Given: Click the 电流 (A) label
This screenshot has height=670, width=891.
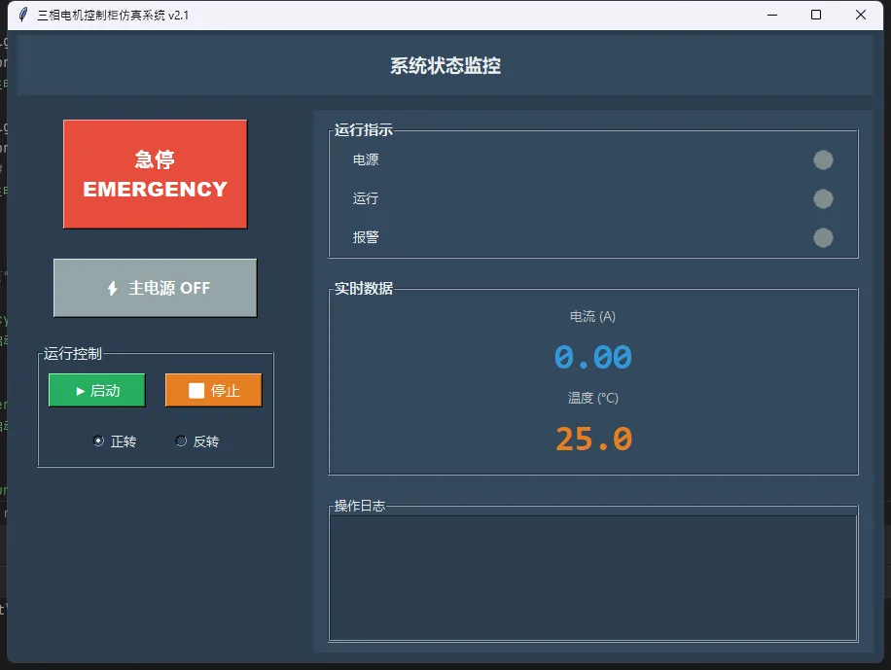Looking at the screenshot, I should (592, 316).
